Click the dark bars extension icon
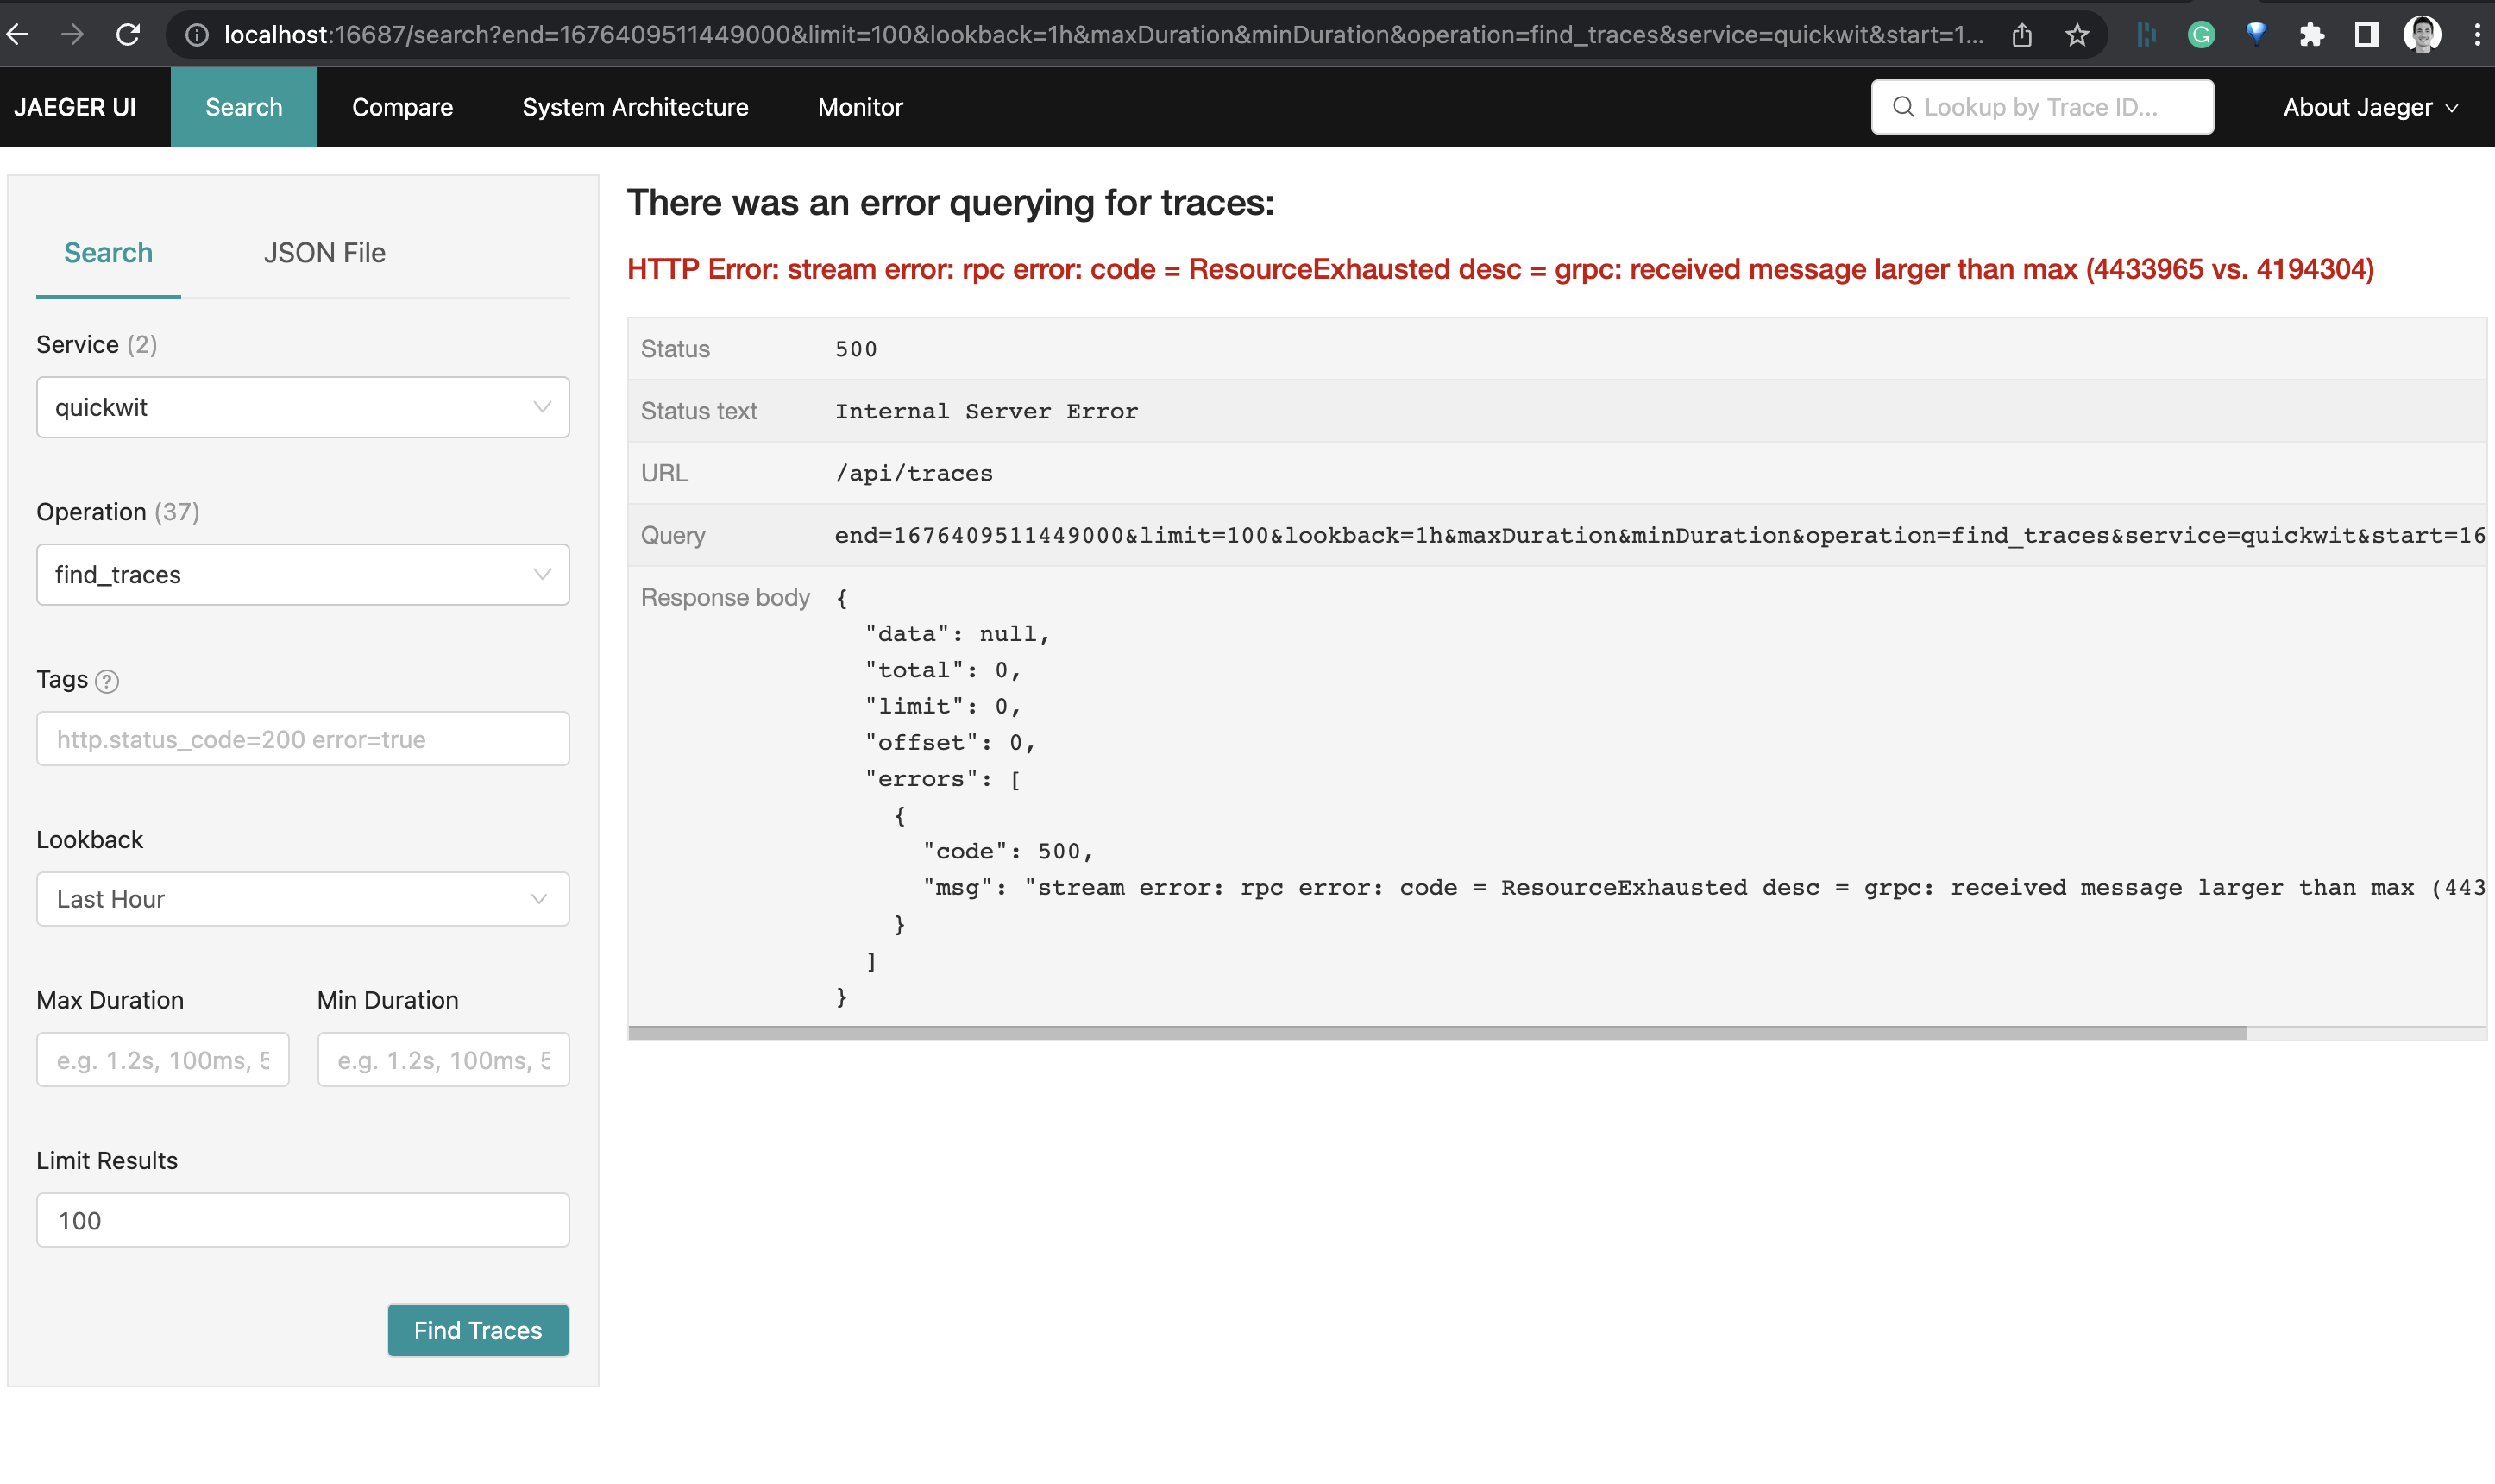Viewport: 2495px width, 1484px height. click(x=2146, y=35)
